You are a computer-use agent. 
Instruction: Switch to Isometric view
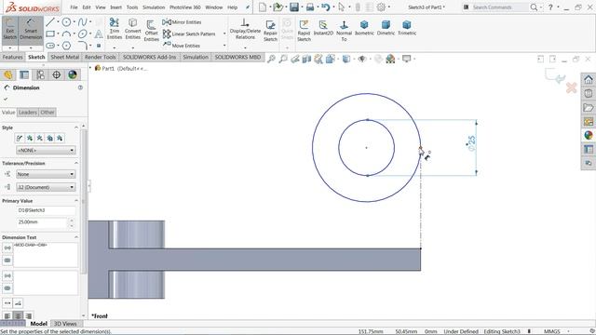(x=364, y=28)
